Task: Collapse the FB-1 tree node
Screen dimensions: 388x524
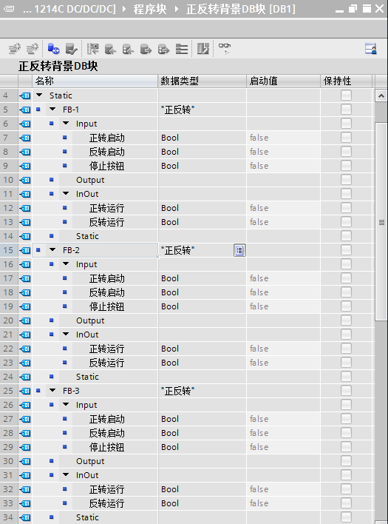Action: click(x=52, y=110)
